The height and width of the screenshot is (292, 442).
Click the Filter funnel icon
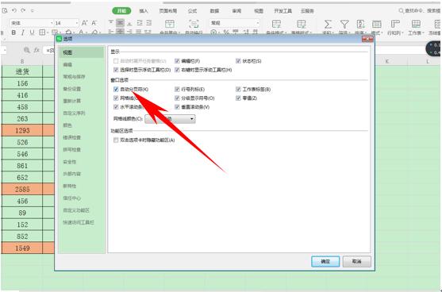(344, 25)
